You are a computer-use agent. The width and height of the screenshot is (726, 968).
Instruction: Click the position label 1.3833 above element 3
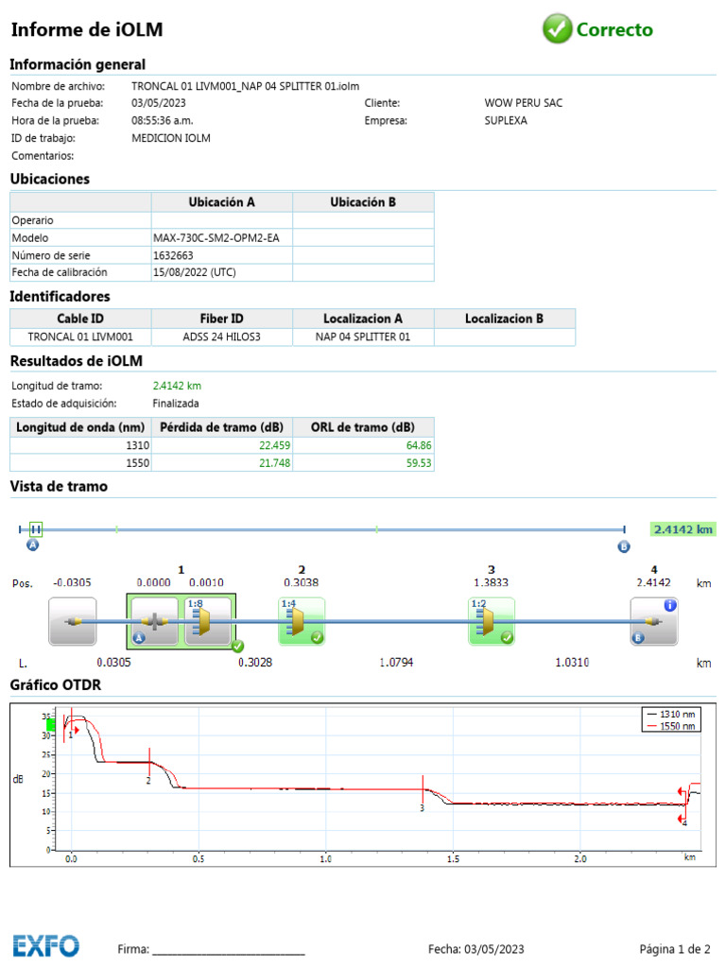click(x=491, y=582)
